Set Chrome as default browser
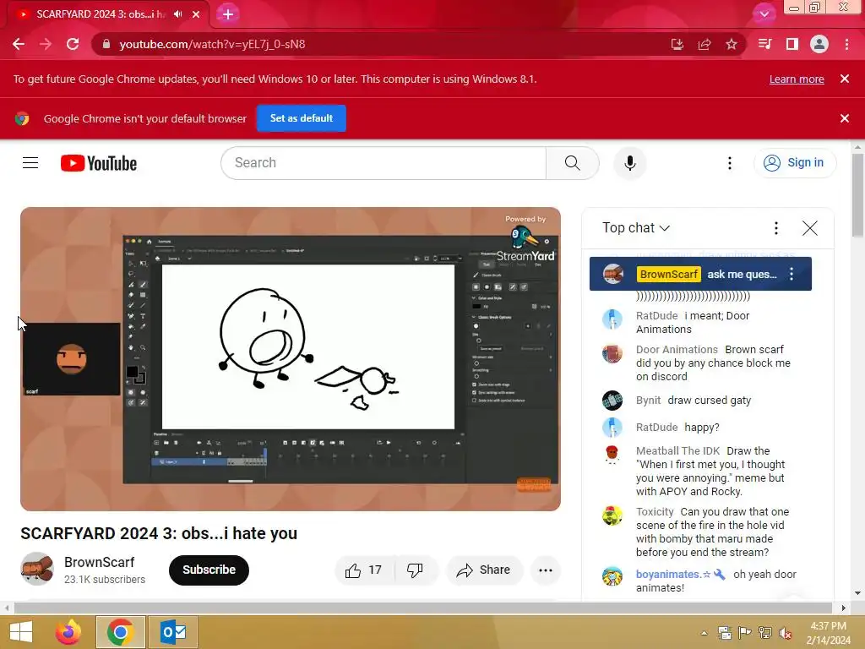Screen dimensions: 865x649 [302, 118]
